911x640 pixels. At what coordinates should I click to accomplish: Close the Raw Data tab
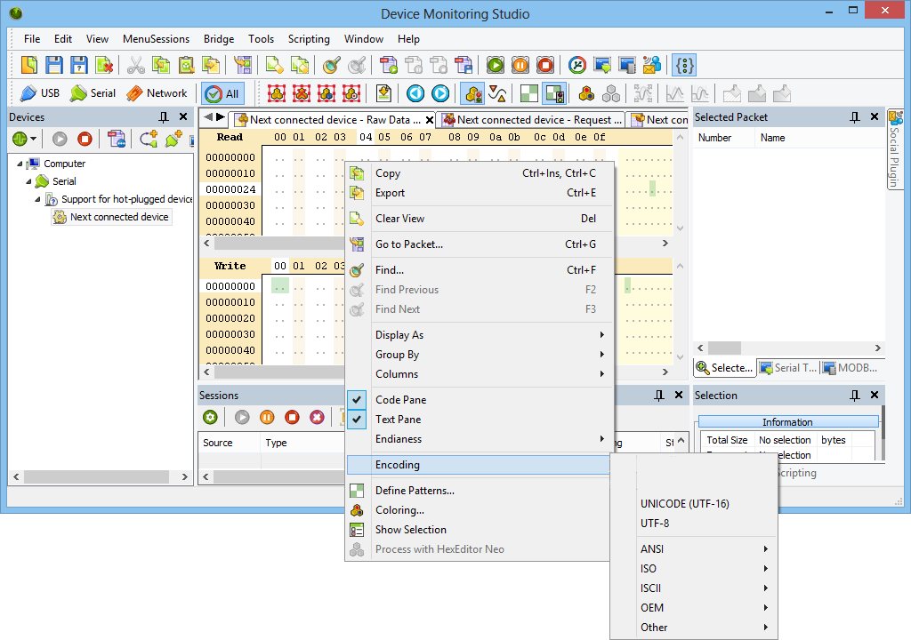click(430, 120)
